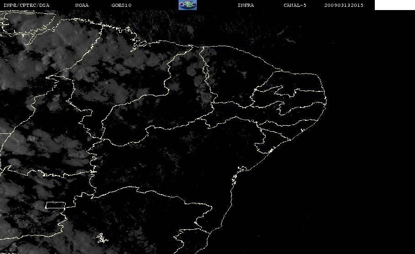Click the blank white box in header

tap(394, 5)
